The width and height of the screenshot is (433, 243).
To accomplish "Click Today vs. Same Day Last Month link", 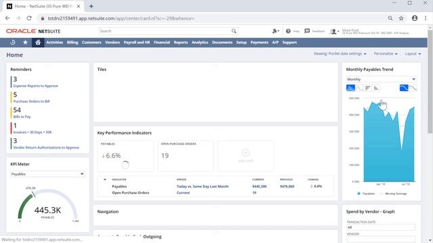I will pos(203,186).
